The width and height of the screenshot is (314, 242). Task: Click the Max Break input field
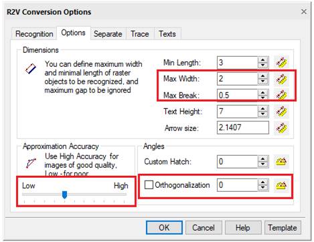(x=237, y=95)
